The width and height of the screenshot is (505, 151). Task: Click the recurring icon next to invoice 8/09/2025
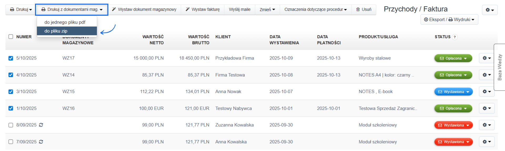point(41,125)
